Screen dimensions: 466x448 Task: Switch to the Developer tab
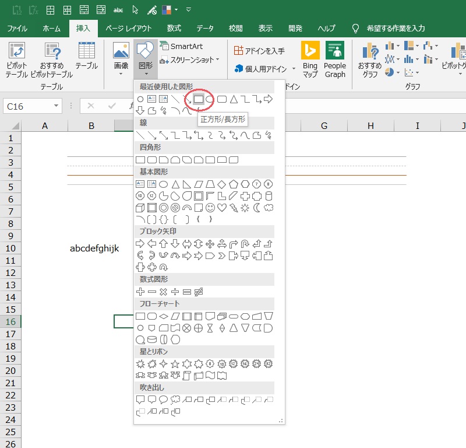point(295,29)
